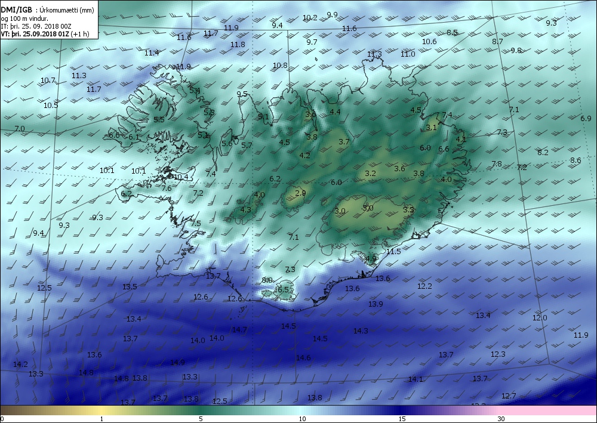Viewport: 597px width, 423px height.
Task: Click the 10.7 value on the map
Action: point(48,81)
